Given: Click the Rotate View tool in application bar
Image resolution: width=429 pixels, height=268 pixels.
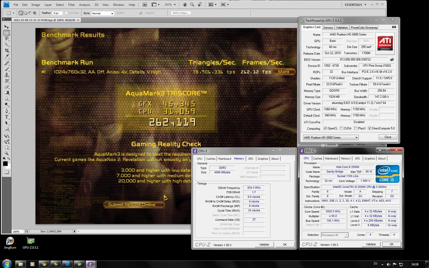Looking at the screenshot, I should [200, 5].
